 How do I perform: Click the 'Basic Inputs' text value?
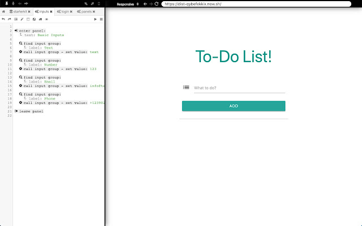(51, 35)
